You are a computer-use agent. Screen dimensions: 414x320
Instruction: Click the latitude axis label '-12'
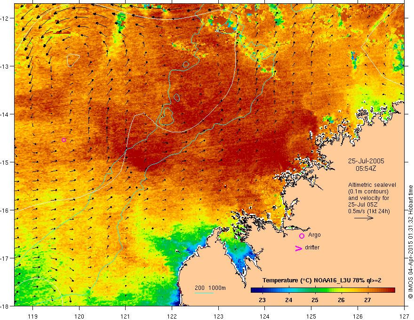(x=5, y=18)
